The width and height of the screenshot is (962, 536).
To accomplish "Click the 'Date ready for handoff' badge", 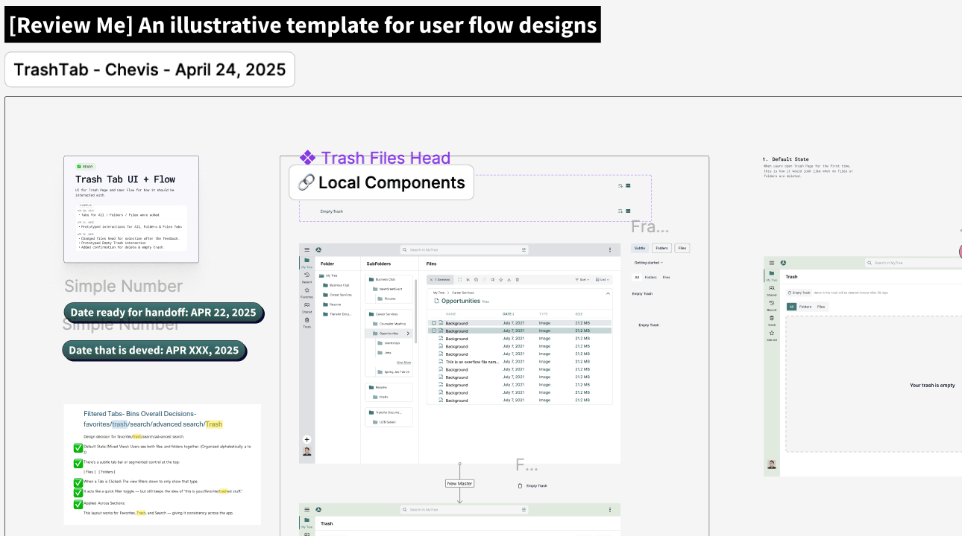I will [163, 313].
